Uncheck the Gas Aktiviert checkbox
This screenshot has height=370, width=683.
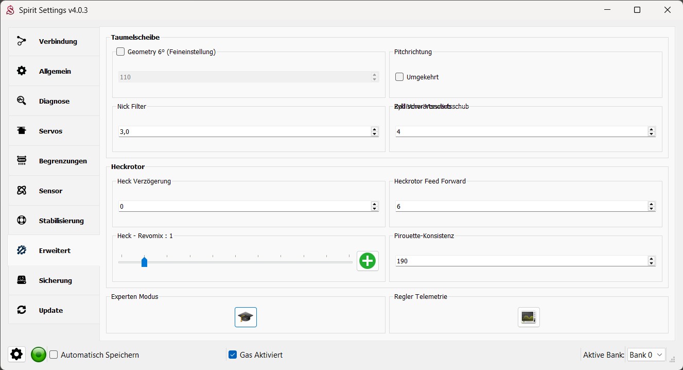coord(233,355)
